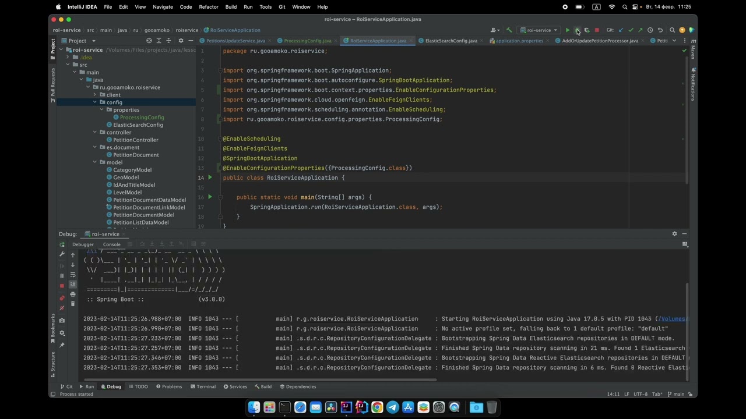
Task: Open the Dependencies tool window
Action: 298,386
